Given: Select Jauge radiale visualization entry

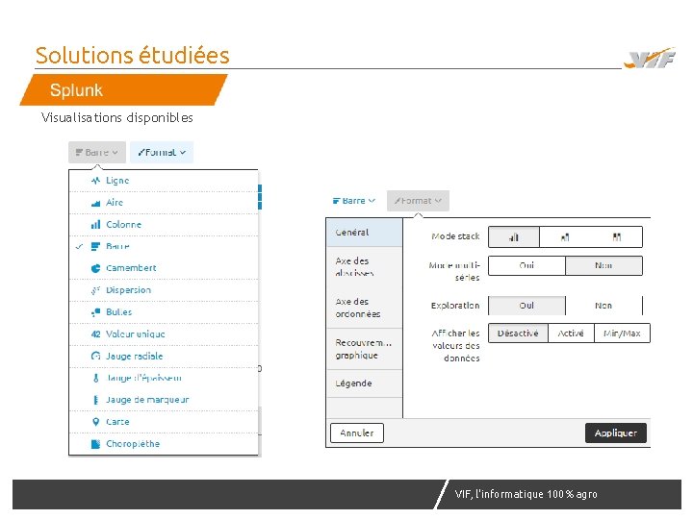Looking at the screenshot, I should pyautogui.click(x=164, y=357).
